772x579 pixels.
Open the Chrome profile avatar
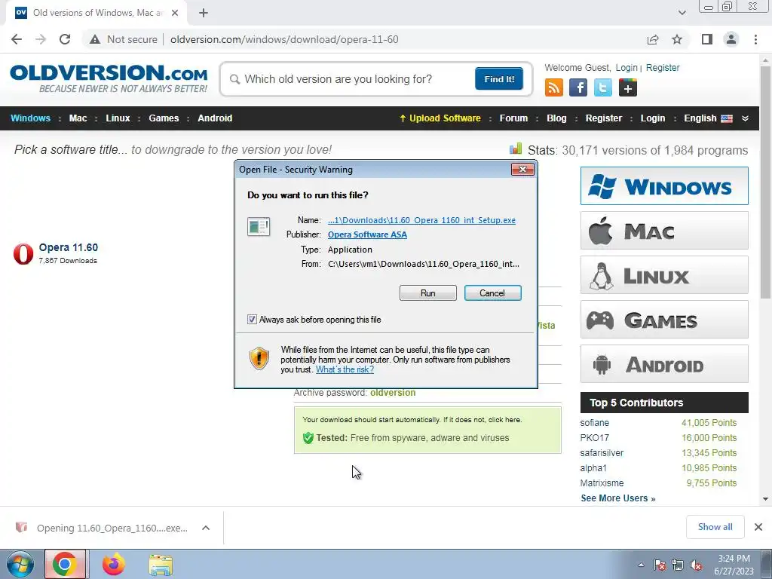coord(731,39)
